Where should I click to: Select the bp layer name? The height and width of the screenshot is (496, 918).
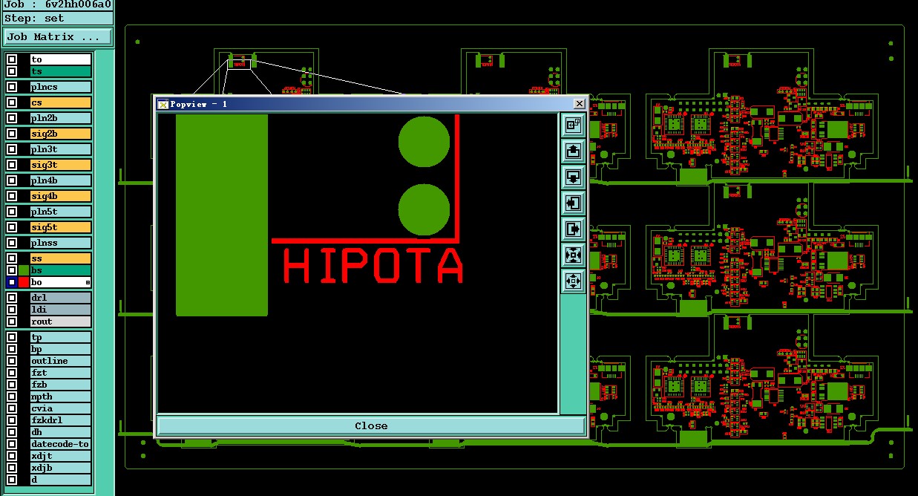click(x=61, y=349)
